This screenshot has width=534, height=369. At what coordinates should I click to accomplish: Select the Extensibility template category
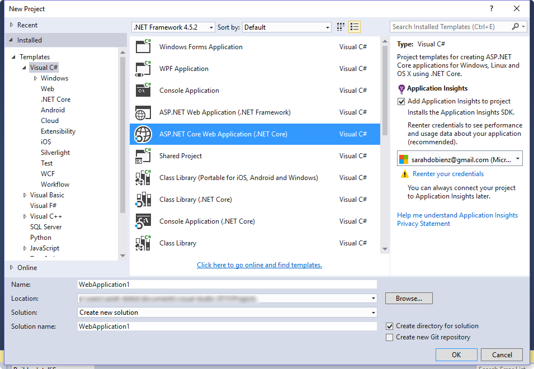tap(58, 131)
